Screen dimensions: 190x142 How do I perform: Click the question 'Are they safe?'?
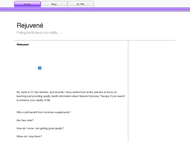25,120
